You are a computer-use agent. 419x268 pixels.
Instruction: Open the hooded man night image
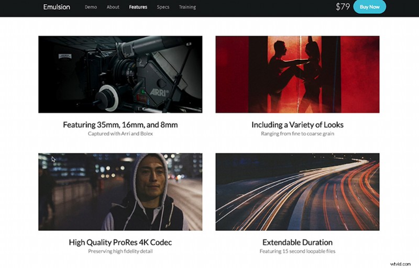click(120, 192)
